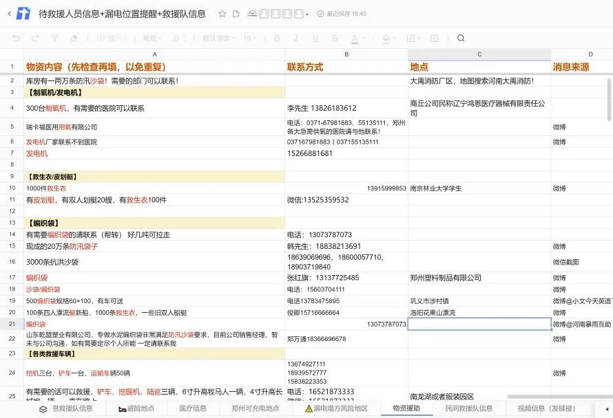Open the default font 默认字体 dropdown
Screen dimensions: 613x418
pos(218,38)
